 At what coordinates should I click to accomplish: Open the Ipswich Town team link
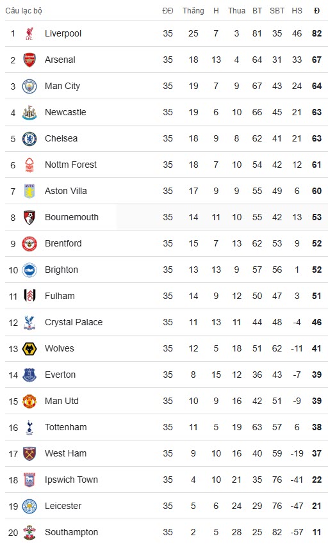click(71, 480)
